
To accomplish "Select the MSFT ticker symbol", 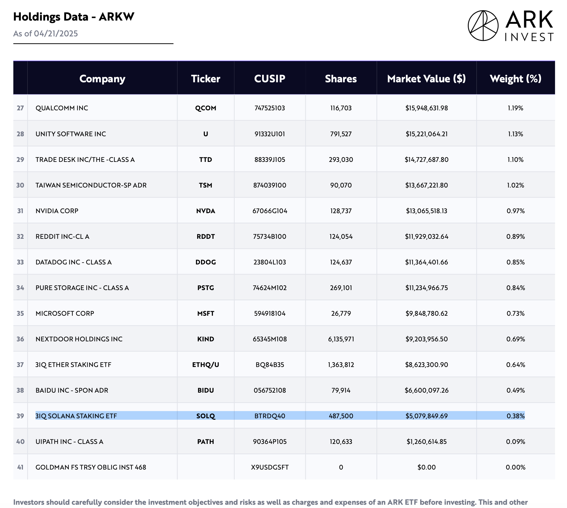I will tap(205, 313).
